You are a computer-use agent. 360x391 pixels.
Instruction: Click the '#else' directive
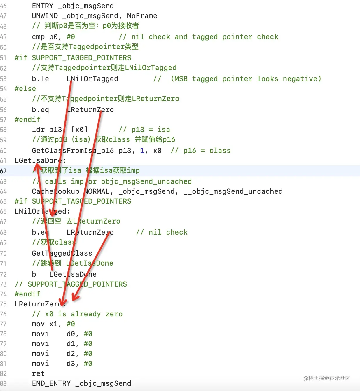pos(25,89)
